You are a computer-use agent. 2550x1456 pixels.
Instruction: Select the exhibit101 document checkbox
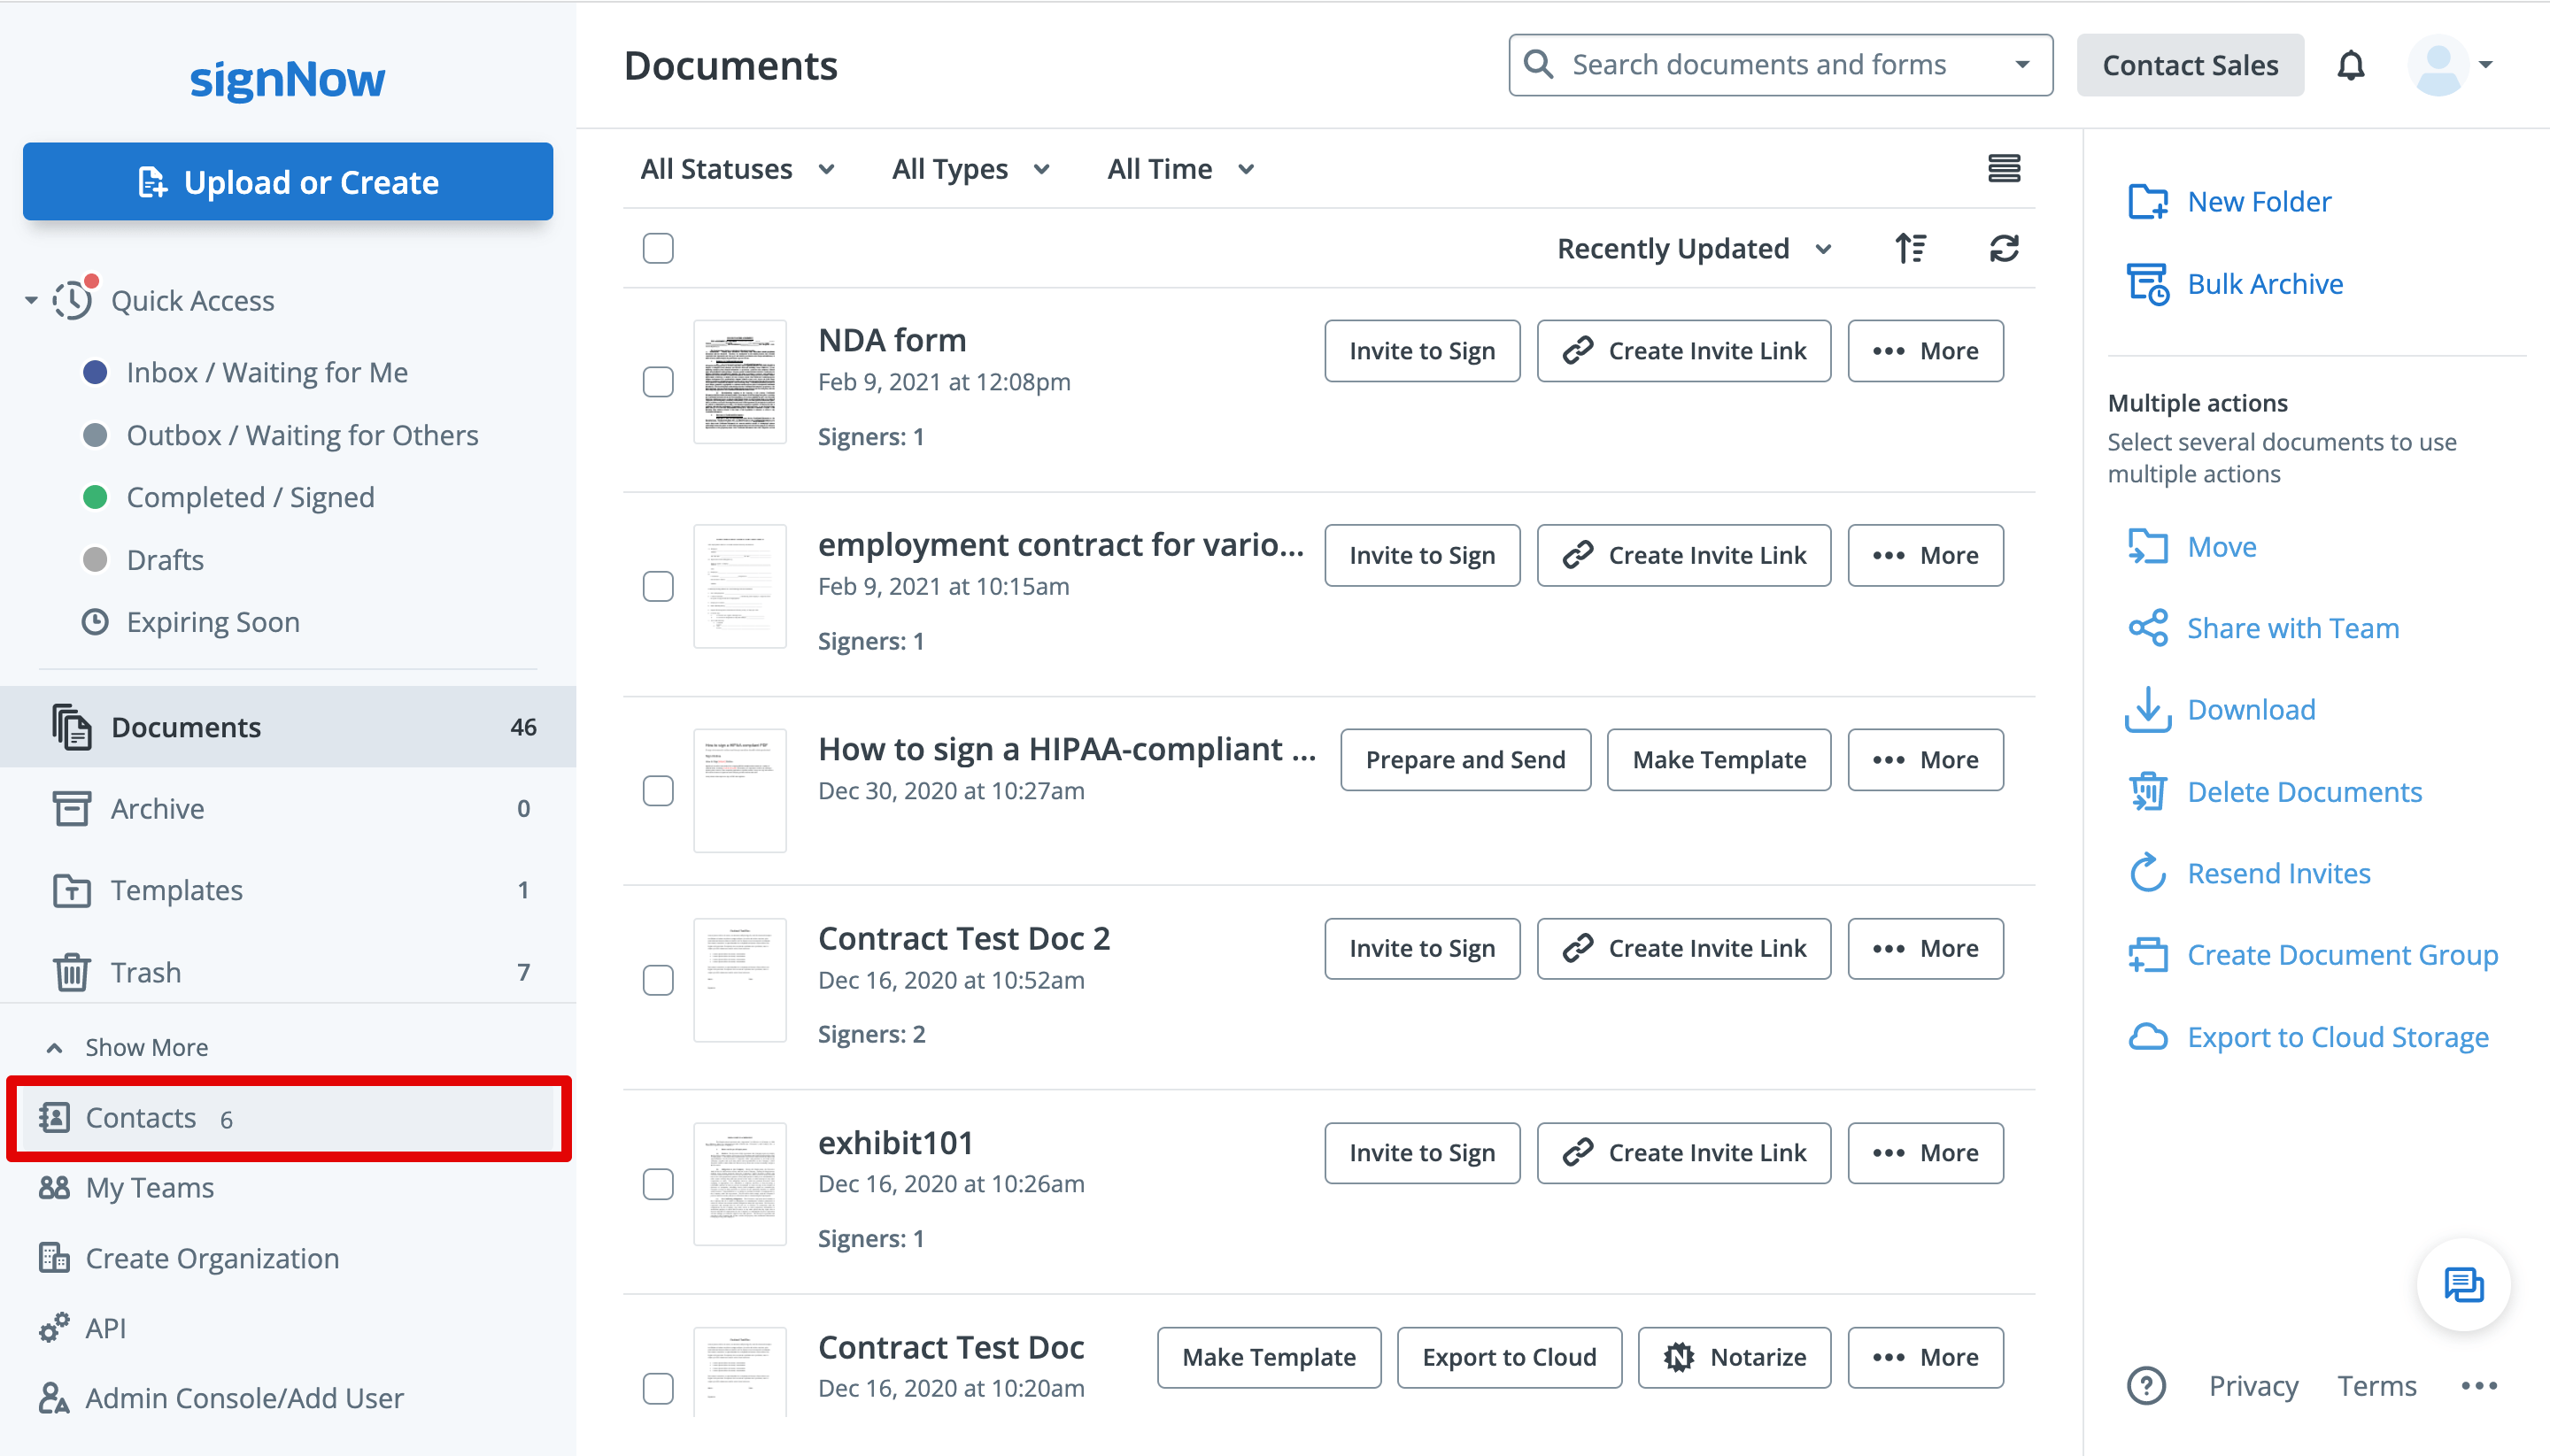tap(657, 1184)
